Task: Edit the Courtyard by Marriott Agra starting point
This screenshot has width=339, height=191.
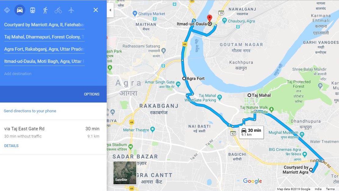Action: (x=44, y=25)
